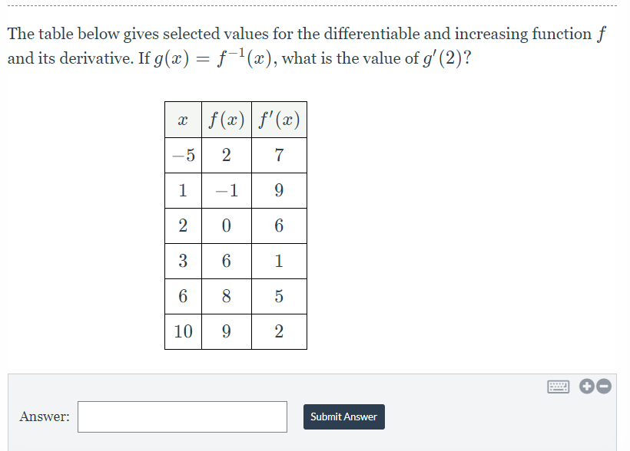This screenshot has height=451, width=630.
Task: Click the cell with value 5
Action: pyautogui.click(x=278, y=296)
